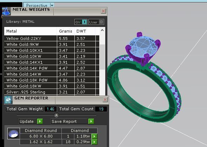Click green arrow beside 0.29tw

[x=94, y=142]
